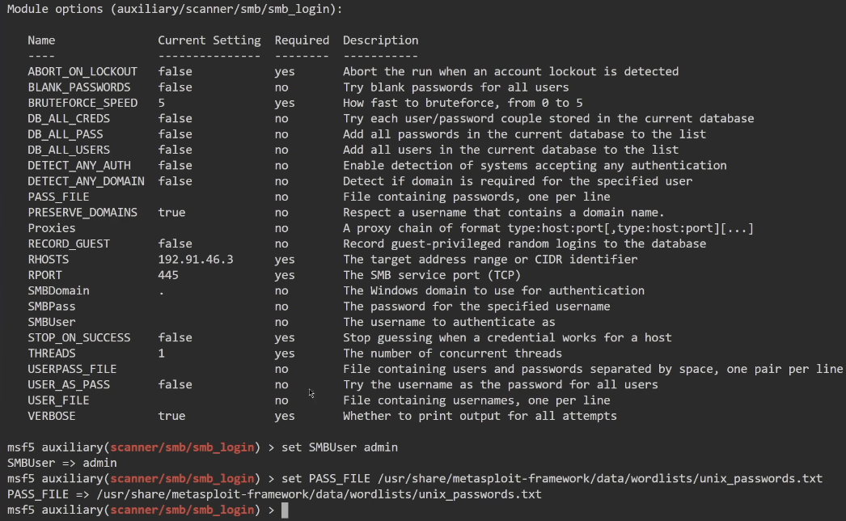Image resolution: width=846 pixels, height=521 pixels.
Task: Click the terminal cursor at the prompt
Action: pos(284,510)
